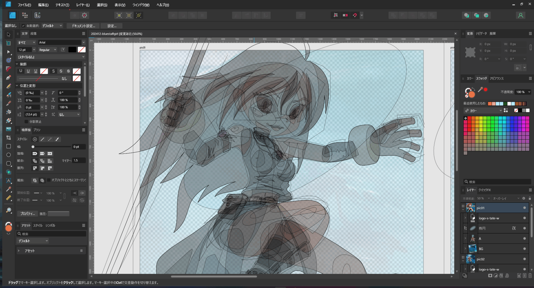Screen dimensions: 534x288
Task: Open the Pixel Persona icon
Action: pos(25,15)
